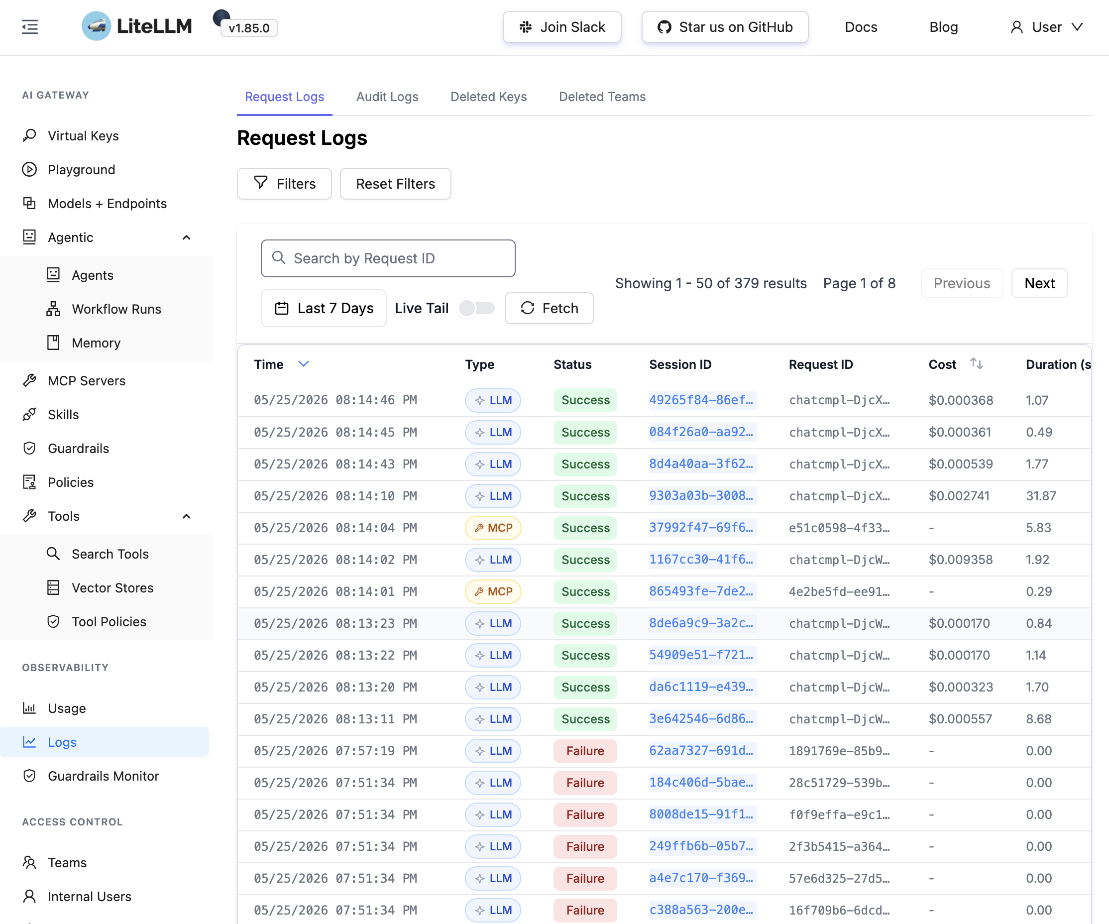Screen dimensions: 1109x924
Task: Go to the Next page of results
Action: (x=1039, y=283)
